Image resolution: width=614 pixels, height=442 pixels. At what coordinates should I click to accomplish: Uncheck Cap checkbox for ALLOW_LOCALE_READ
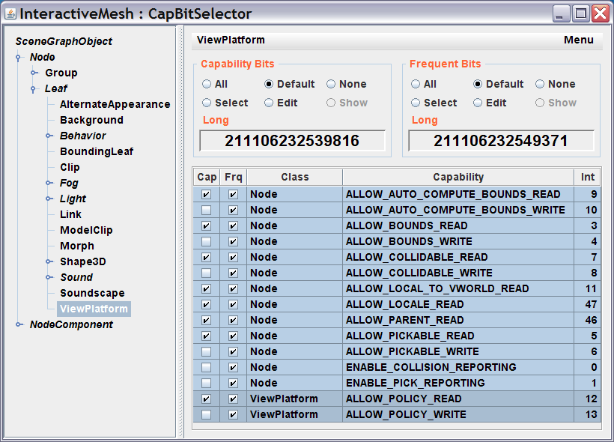206,304
